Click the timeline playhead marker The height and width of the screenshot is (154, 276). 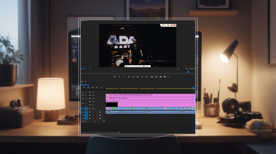coord(193,88)
